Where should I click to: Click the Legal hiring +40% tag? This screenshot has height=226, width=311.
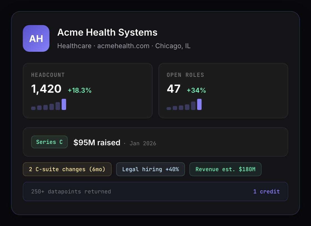pos(151,169)
